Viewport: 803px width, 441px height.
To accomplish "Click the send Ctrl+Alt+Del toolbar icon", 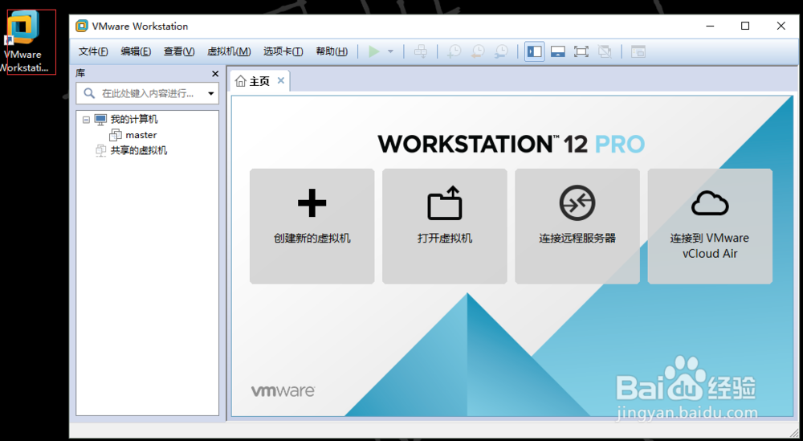I will click(x=421, y=51).
